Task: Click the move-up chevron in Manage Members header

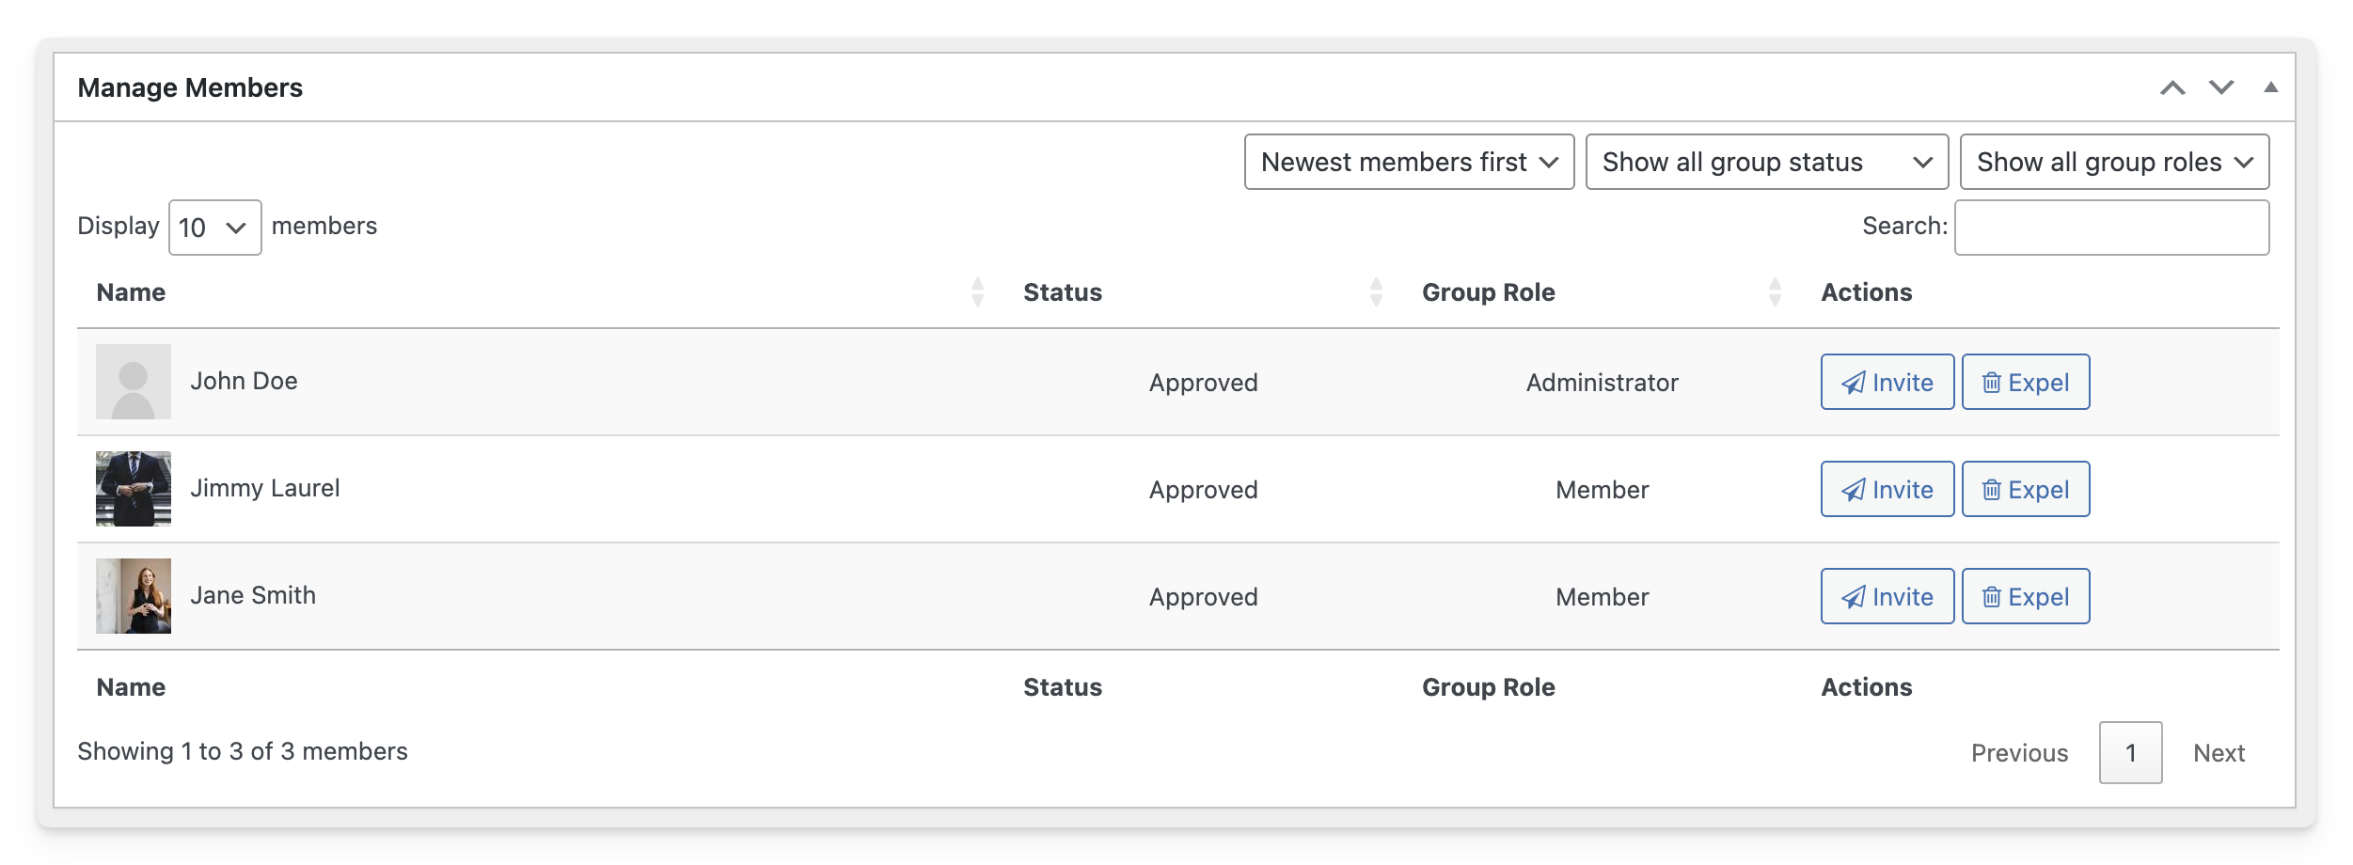Action: (x=2172, y=87)
